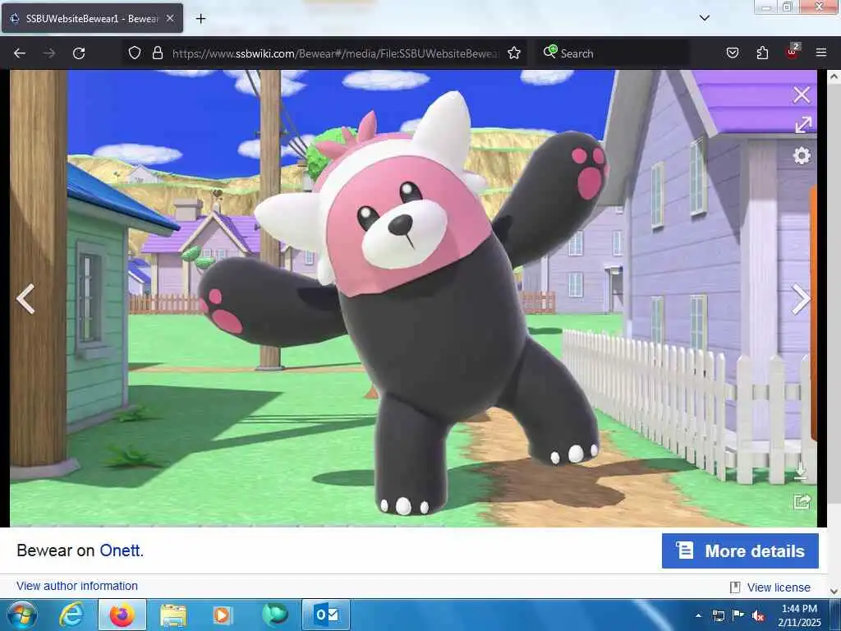View site security padlock info
This screenshot has height=631, width=841.
[157, 53]
